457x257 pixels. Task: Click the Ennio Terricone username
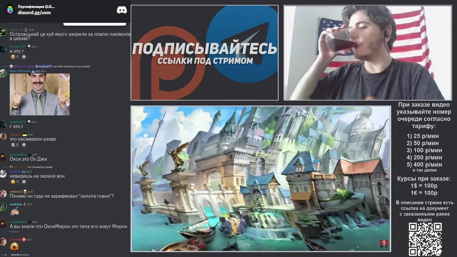click(20, 71)
